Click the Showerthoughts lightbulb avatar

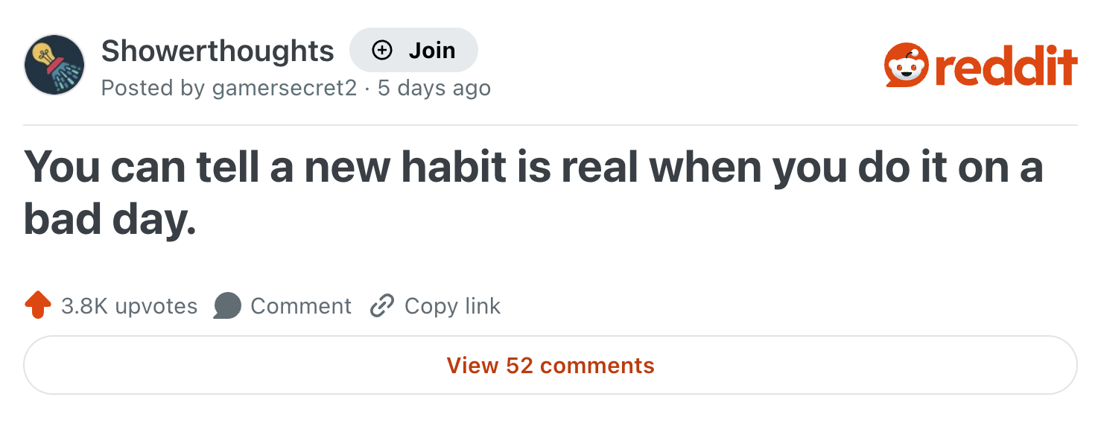point(54,65)
